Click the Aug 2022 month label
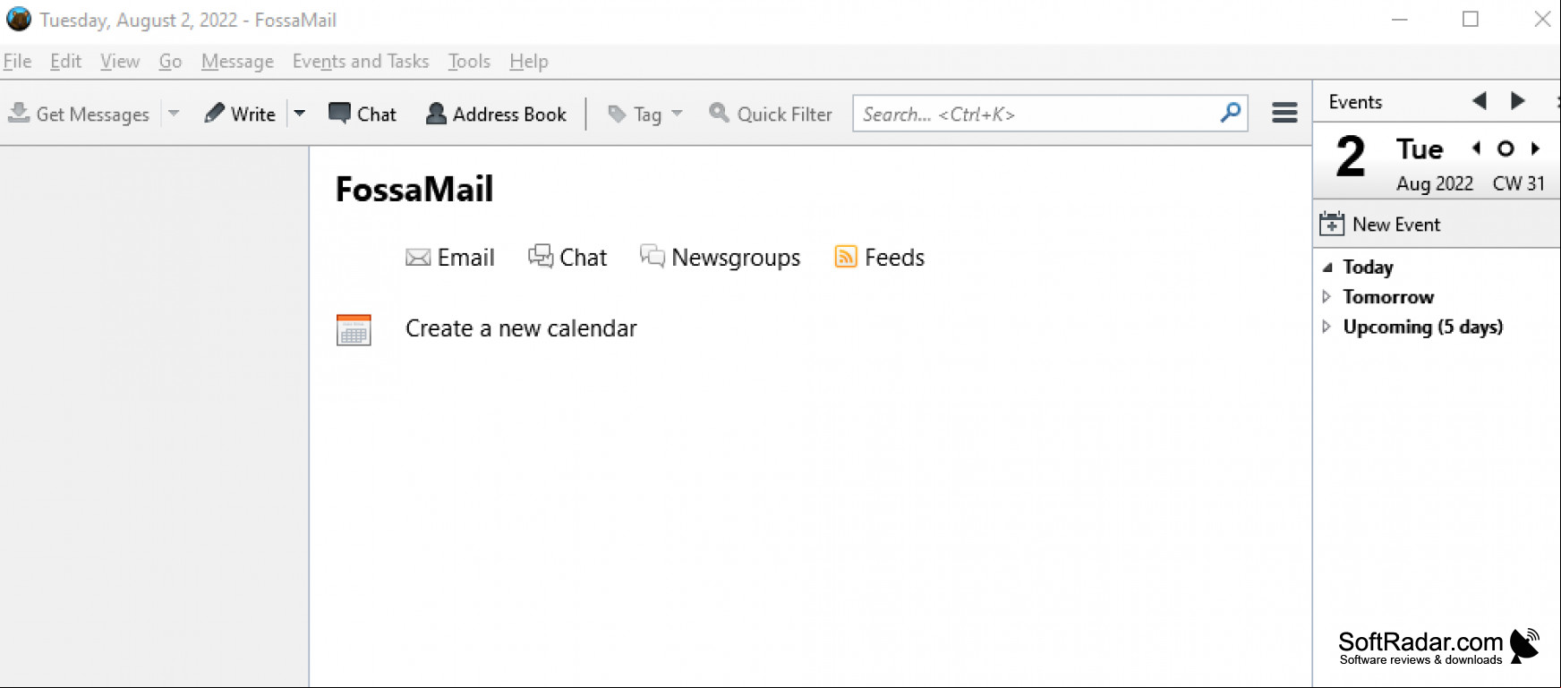 1435,183
